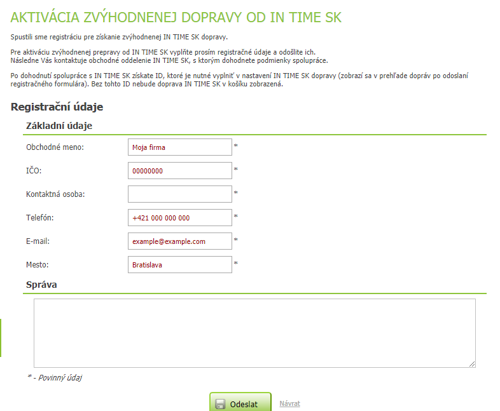
Task: Grab the Správa textarea resize handle
Action: pos(472,364)
